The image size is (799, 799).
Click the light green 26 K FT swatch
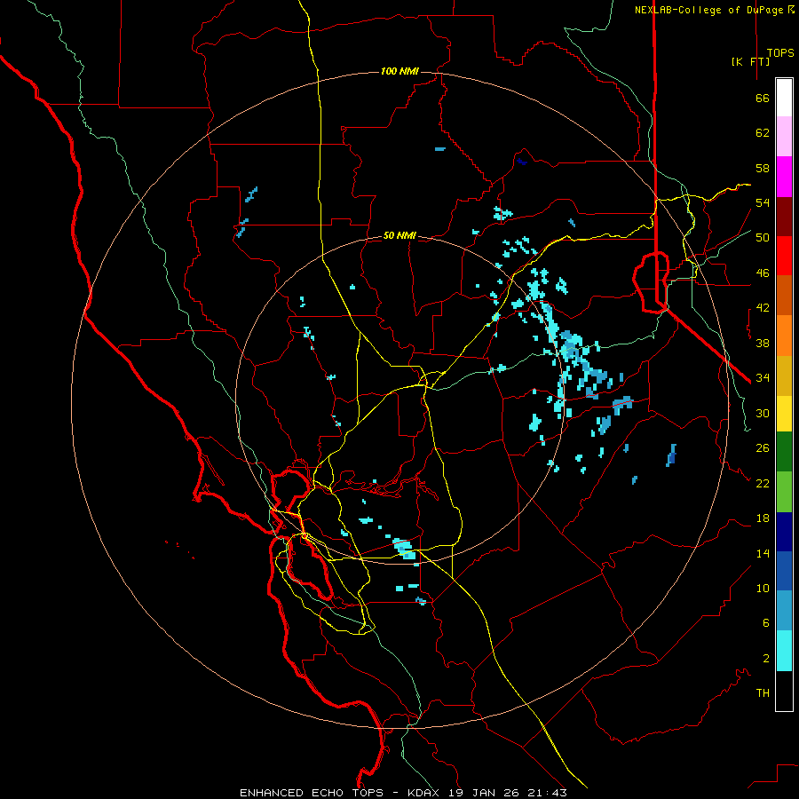coord(784,492)
